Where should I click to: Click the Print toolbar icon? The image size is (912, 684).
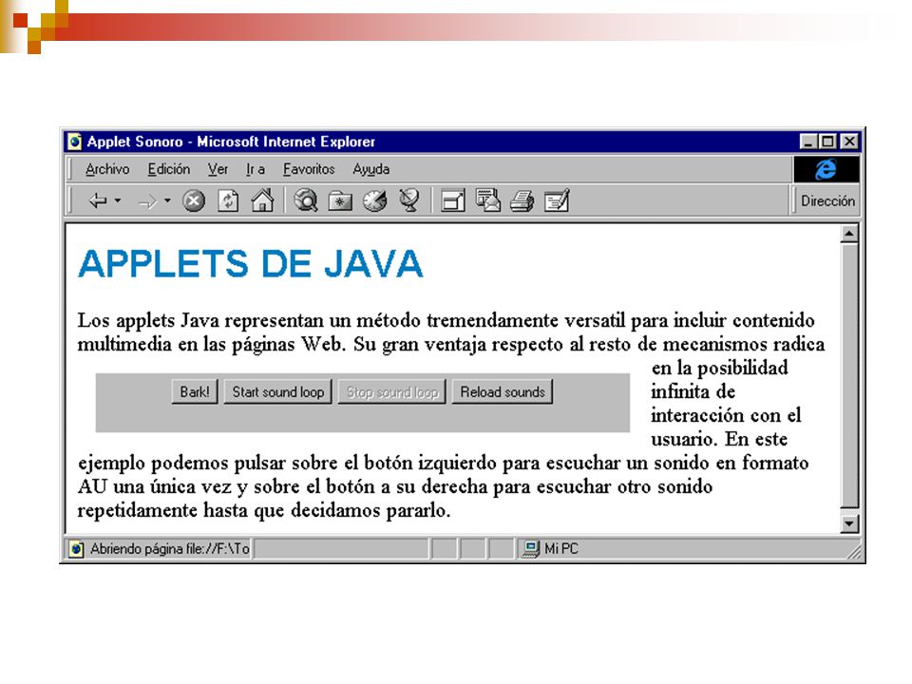click(522, 201)
